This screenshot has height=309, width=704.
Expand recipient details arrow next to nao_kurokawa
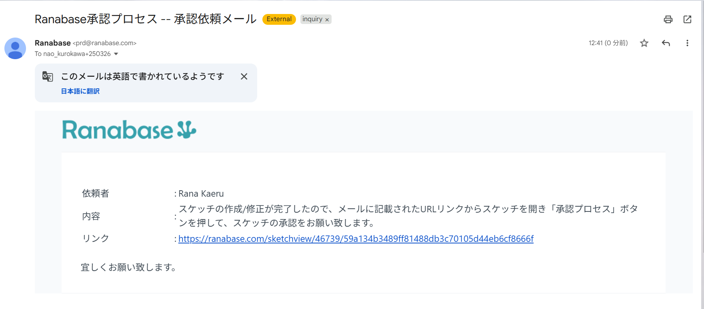[116, 54]
